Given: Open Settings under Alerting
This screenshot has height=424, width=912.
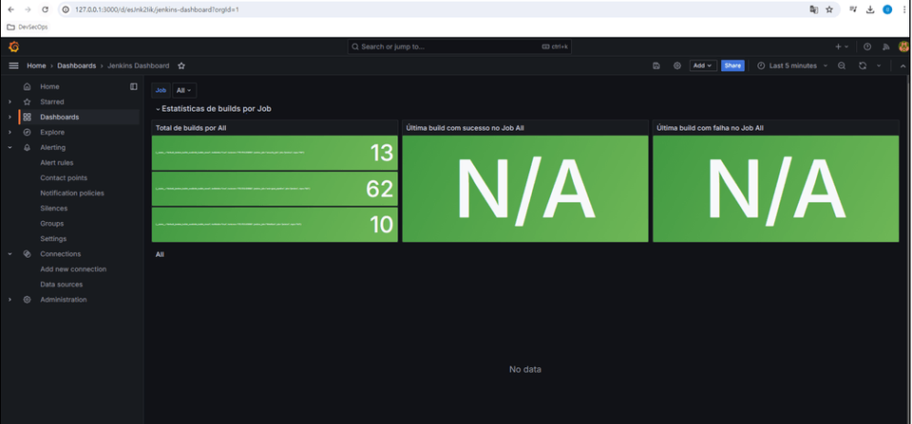Looking at the screenshot, I should point(53,239).
